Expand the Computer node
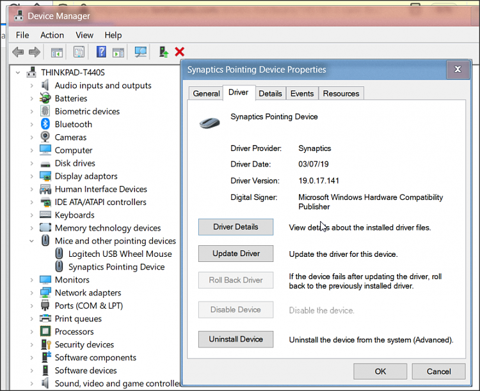 (x=32, y=150)
